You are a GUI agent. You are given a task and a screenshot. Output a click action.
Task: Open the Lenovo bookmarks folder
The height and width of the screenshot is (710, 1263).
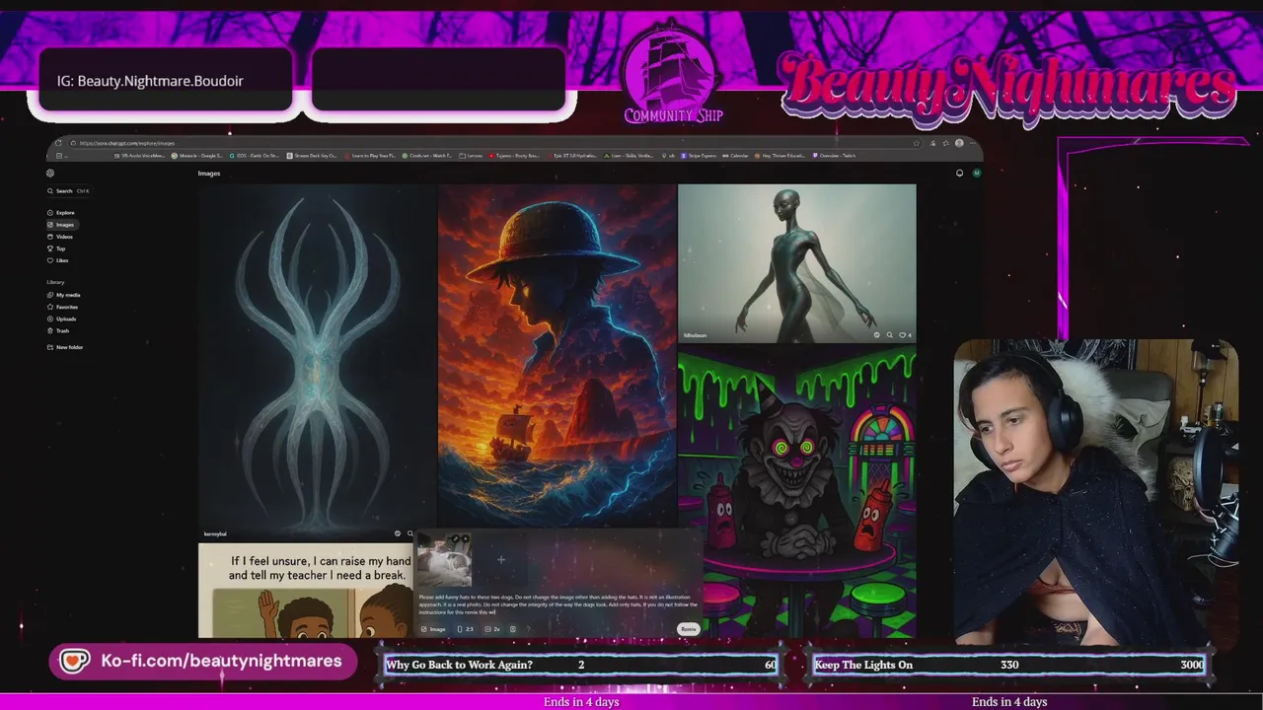click(x=472, y=156)
